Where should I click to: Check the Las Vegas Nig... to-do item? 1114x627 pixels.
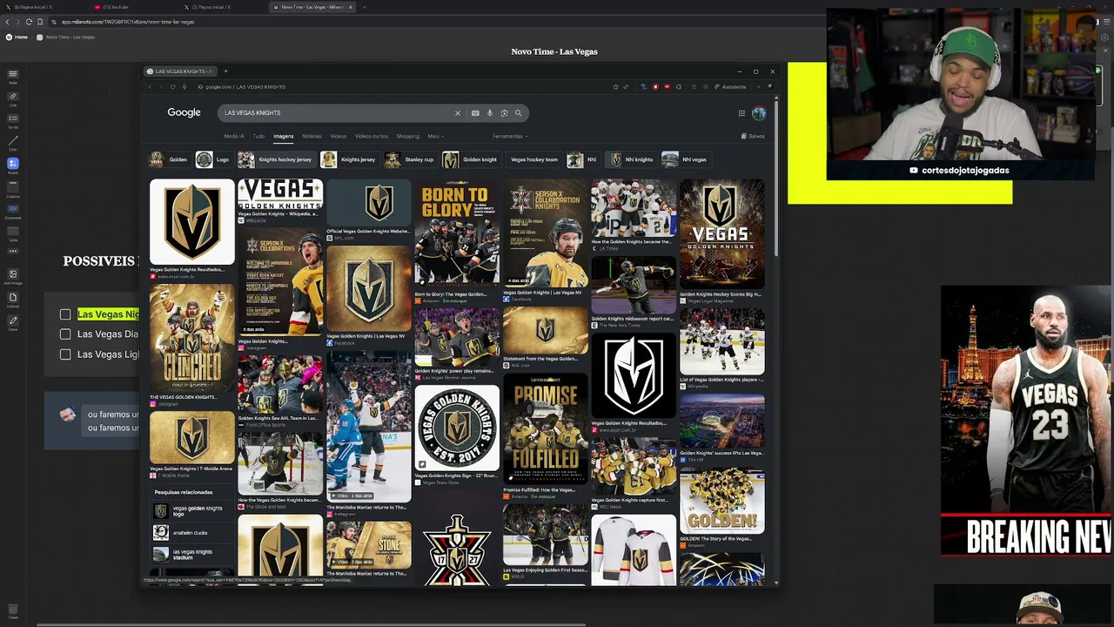tap(65, 314)
